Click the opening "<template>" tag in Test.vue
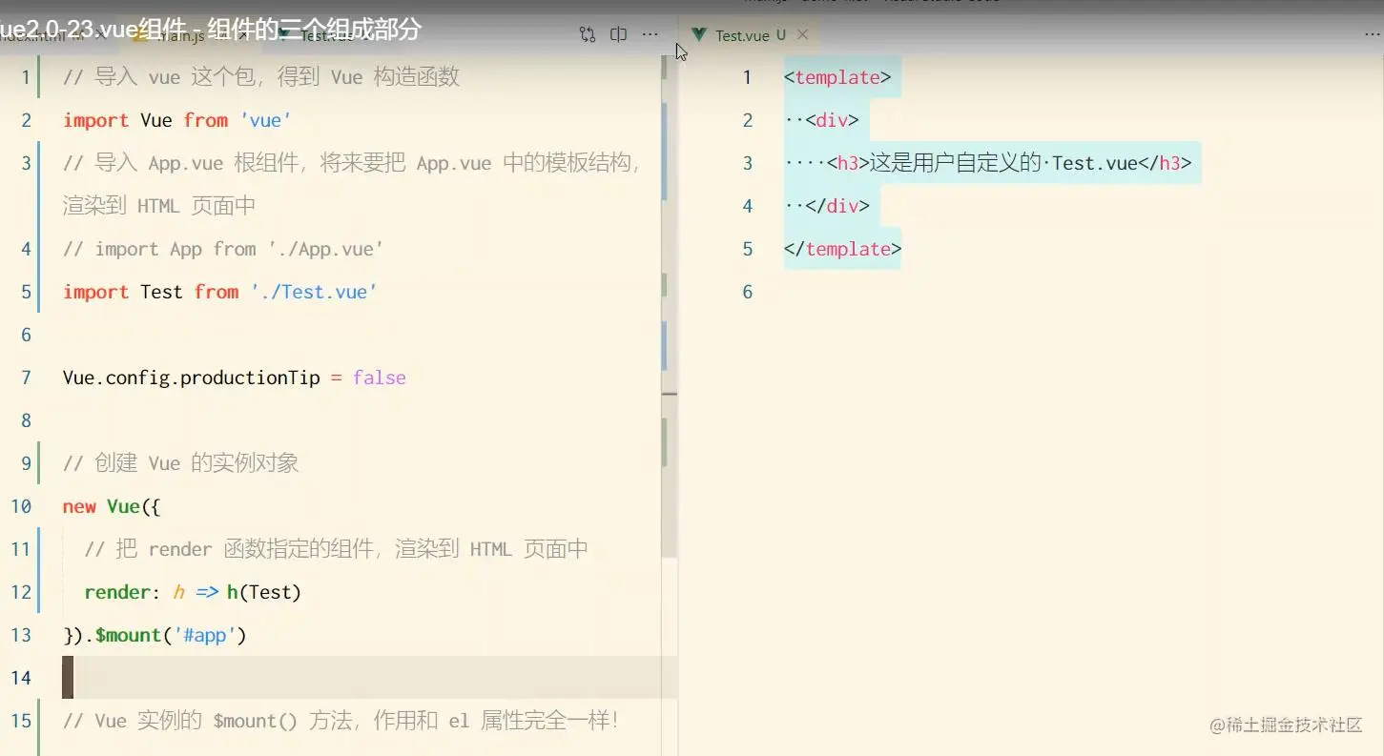1384x756 pixels. click(837, 77)
